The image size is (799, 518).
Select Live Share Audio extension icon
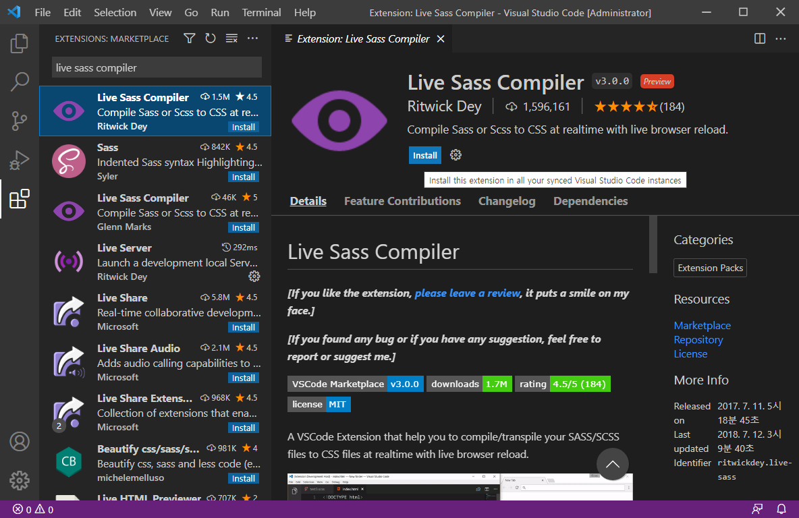pos(69,363)
